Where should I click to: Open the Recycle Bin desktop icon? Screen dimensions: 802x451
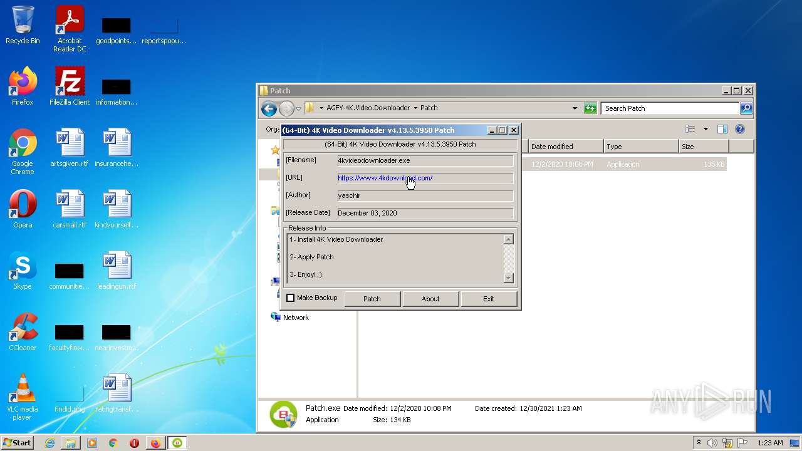23,25
